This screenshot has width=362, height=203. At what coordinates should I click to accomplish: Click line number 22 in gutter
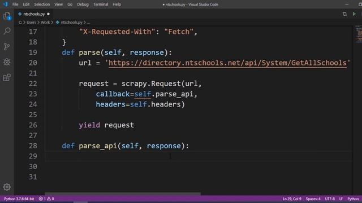pos(33,83)
